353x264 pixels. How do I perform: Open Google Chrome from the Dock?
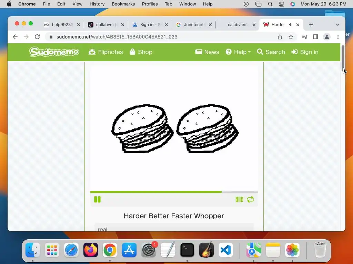pos(110,250)
